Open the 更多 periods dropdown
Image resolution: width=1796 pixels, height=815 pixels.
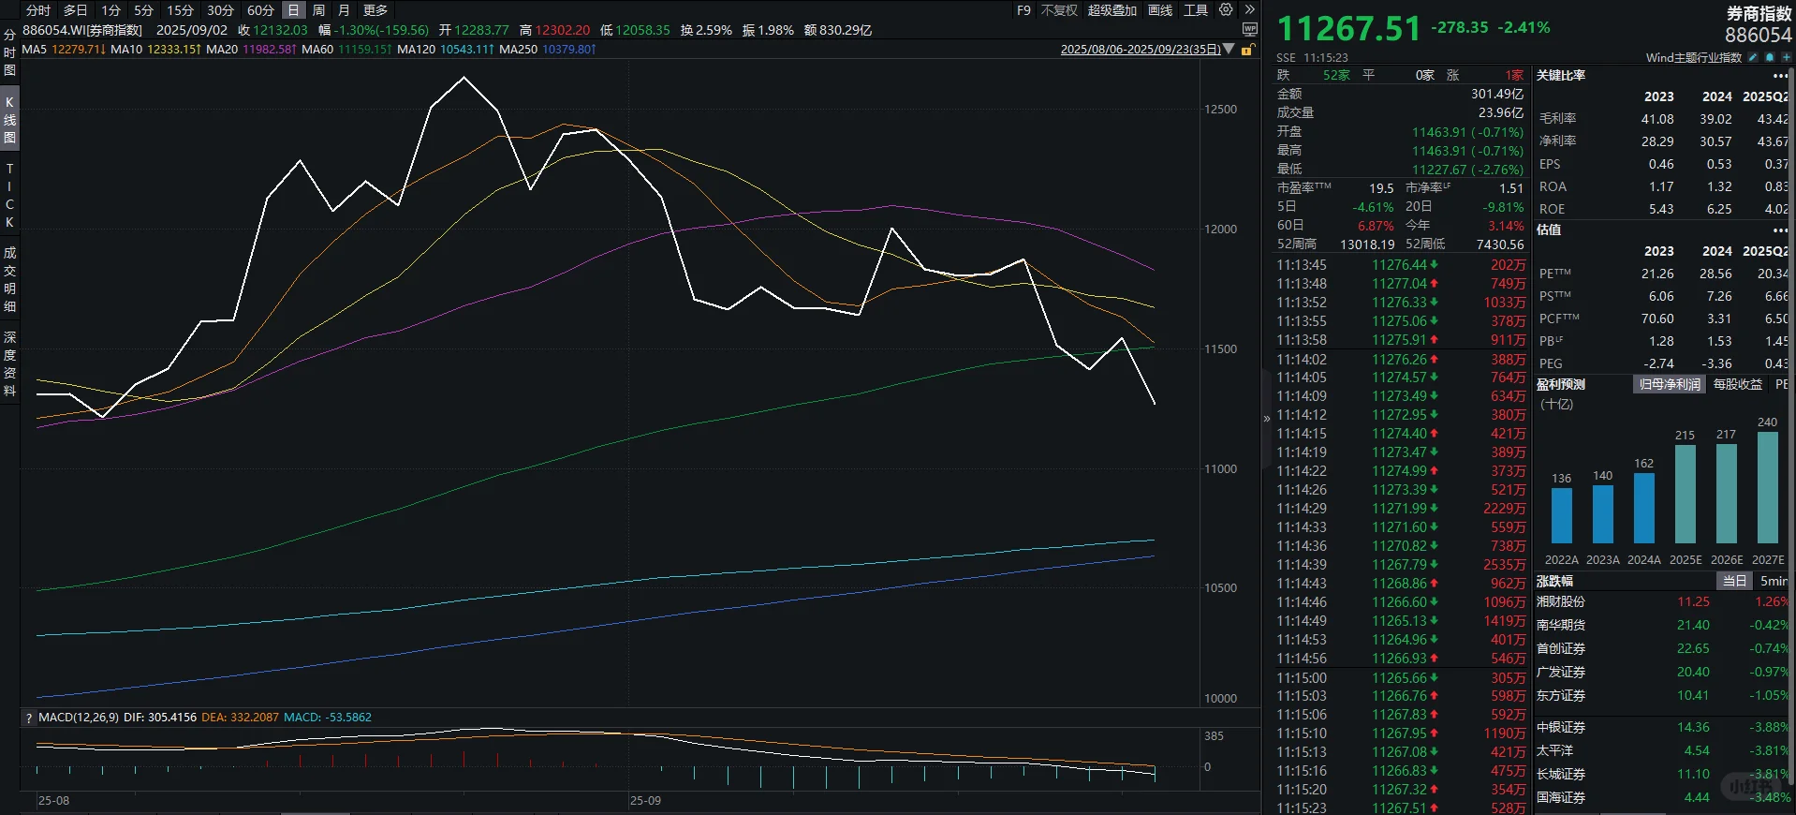[x=375, y=10]
